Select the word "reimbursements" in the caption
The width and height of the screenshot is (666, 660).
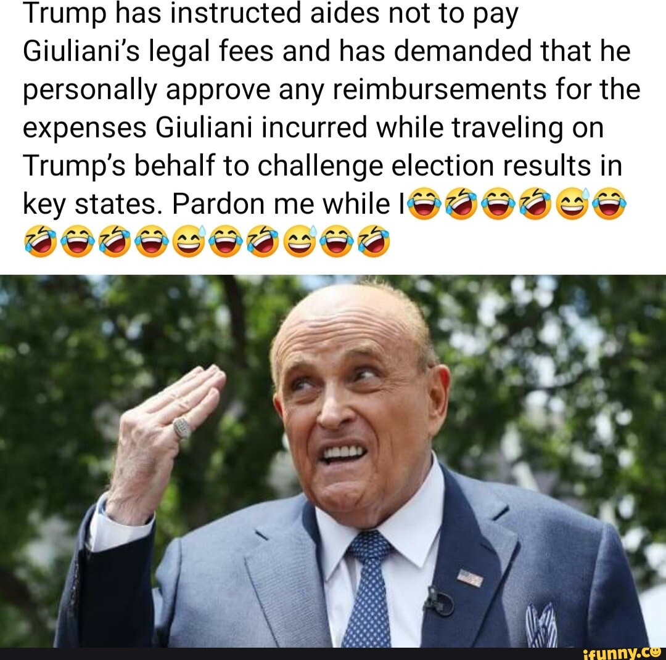pos(438,89)
